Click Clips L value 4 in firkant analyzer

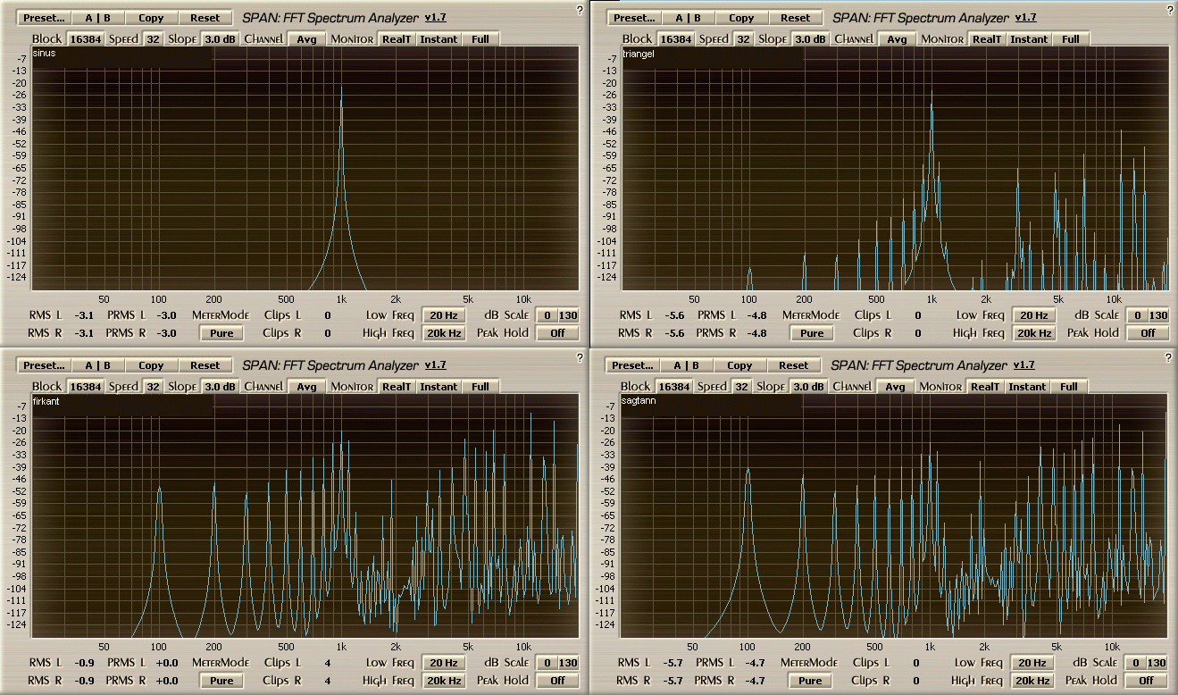pyautogui.click(x=328, y=663)
